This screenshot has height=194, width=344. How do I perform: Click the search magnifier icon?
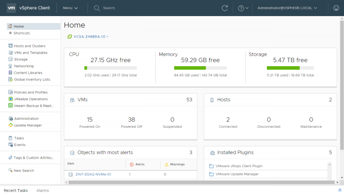point(97,8)
